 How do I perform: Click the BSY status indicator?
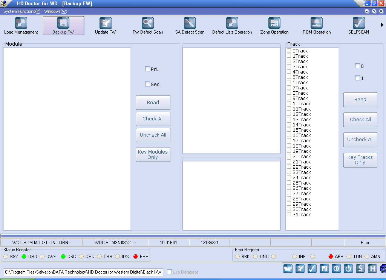point(6,257)
